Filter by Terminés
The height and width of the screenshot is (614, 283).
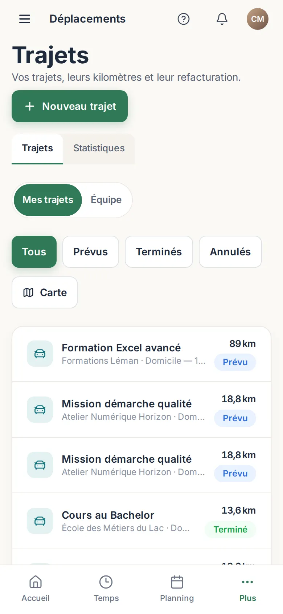pyautogui.click(x=159, y=252)
